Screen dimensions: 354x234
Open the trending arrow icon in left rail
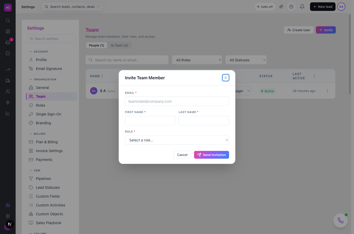point(8,70)
